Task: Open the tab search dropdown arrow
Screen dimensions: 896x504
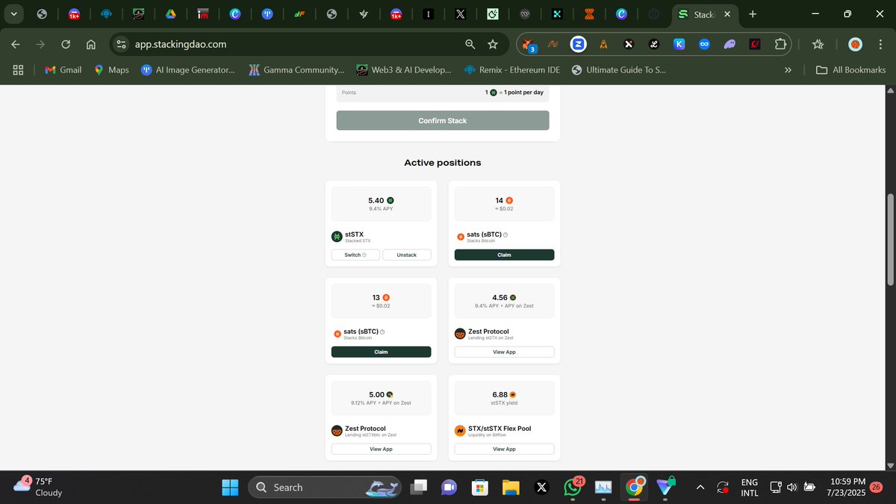Action: [13, 13]
